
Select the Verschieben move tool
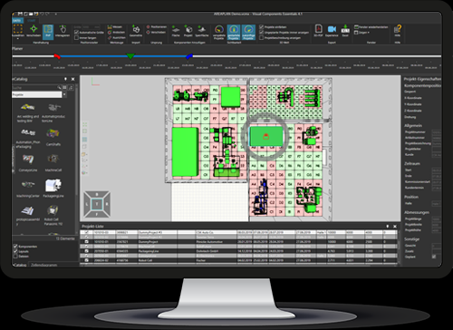point(34,31)
